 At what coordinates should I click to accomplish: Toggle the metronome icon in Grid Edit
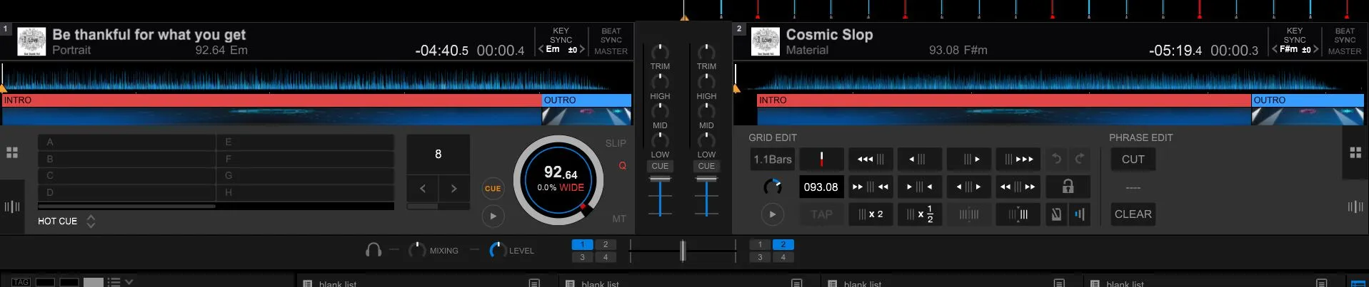point(1056,214)
